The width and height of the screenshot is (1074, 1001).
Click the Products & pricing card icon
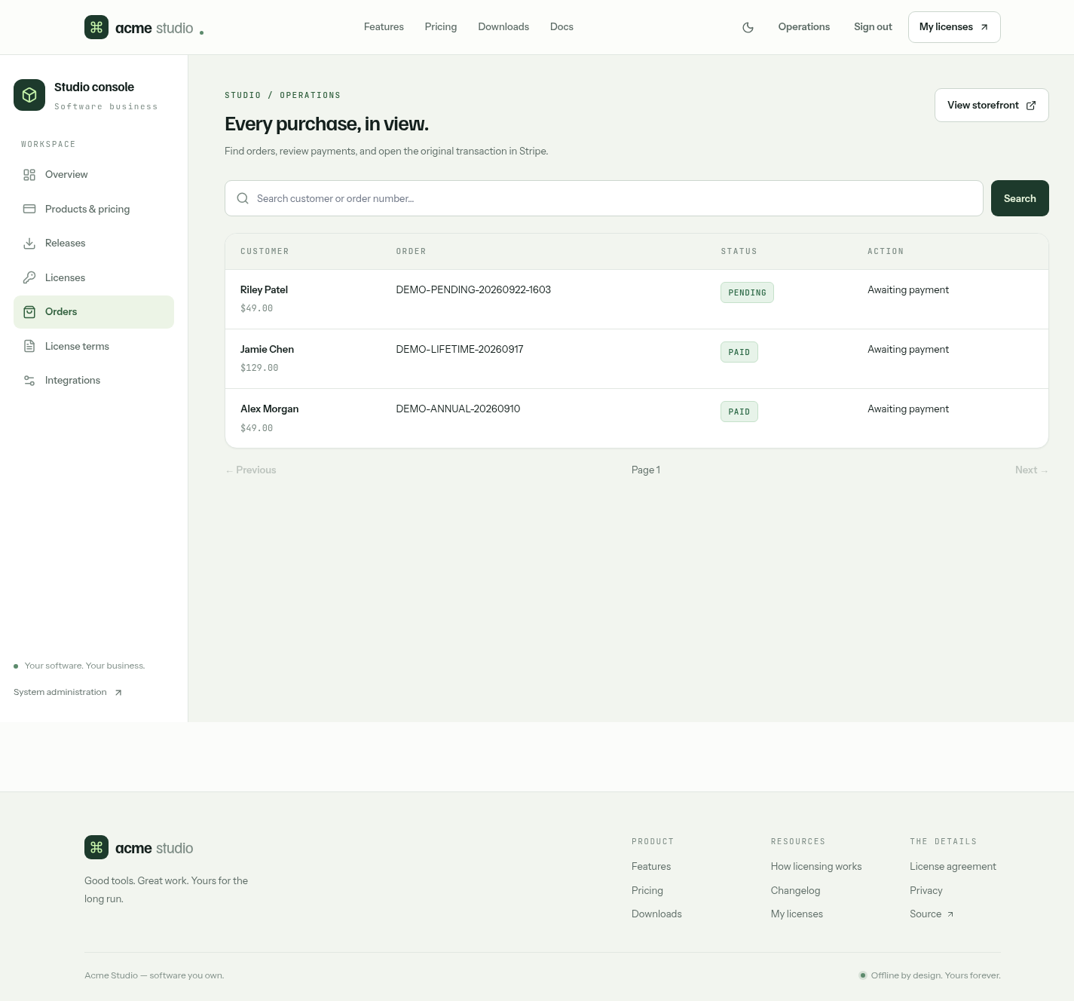coord(29,209)
